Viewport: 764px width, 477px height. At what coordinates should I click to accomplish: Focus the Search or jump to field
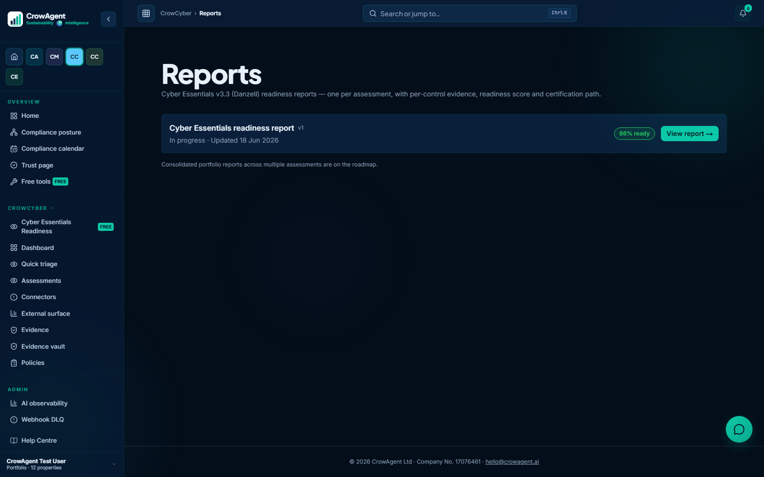click(470, 13)
